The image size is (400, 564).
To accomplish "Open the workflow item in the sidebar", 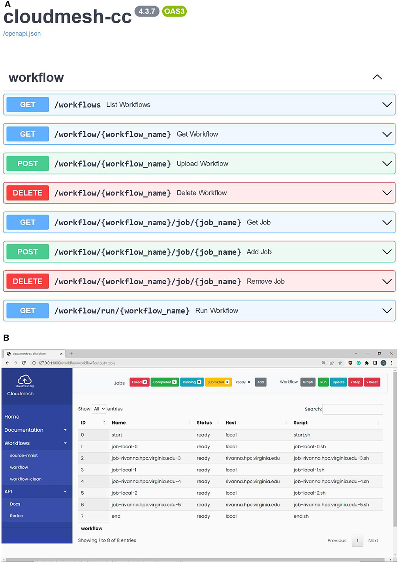I will point(19,467).
